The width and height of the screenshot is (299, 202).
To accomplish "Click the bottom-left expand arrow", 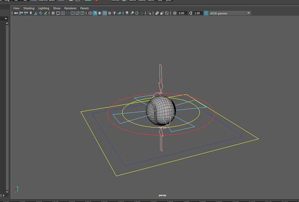I will tap(4, 195).
